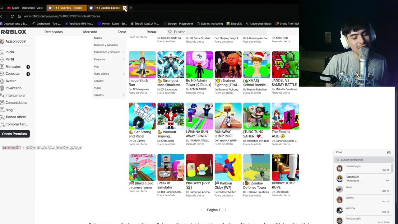Open The Floor is ACID thumbnail
Screen dimensions: 398x224
coord(285,116)
